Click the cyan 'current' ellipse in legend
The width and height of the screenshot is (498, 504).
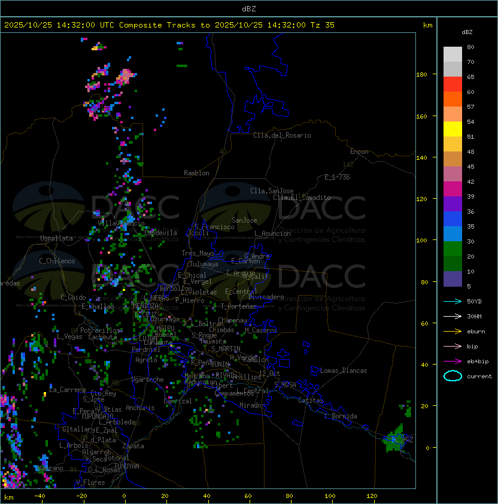tap(453, 376)
